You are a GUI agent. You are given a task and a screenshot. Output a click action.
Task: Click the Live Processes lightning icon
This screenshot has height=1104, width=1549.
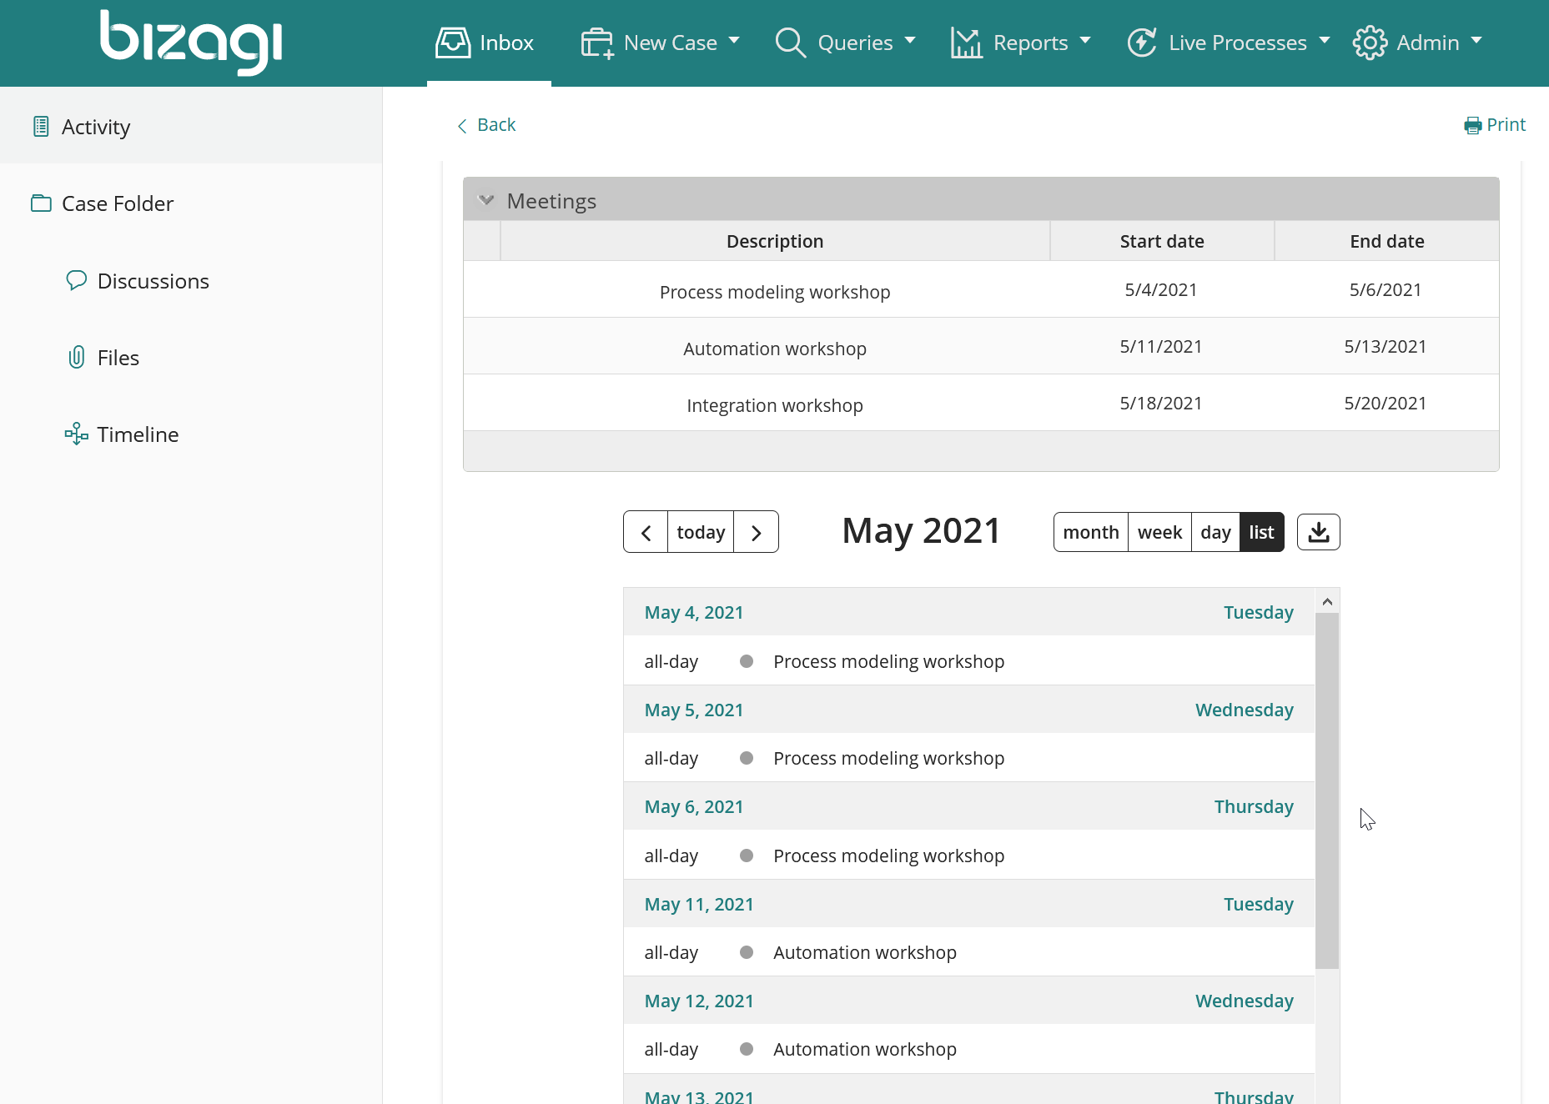tap(1142, 43)
